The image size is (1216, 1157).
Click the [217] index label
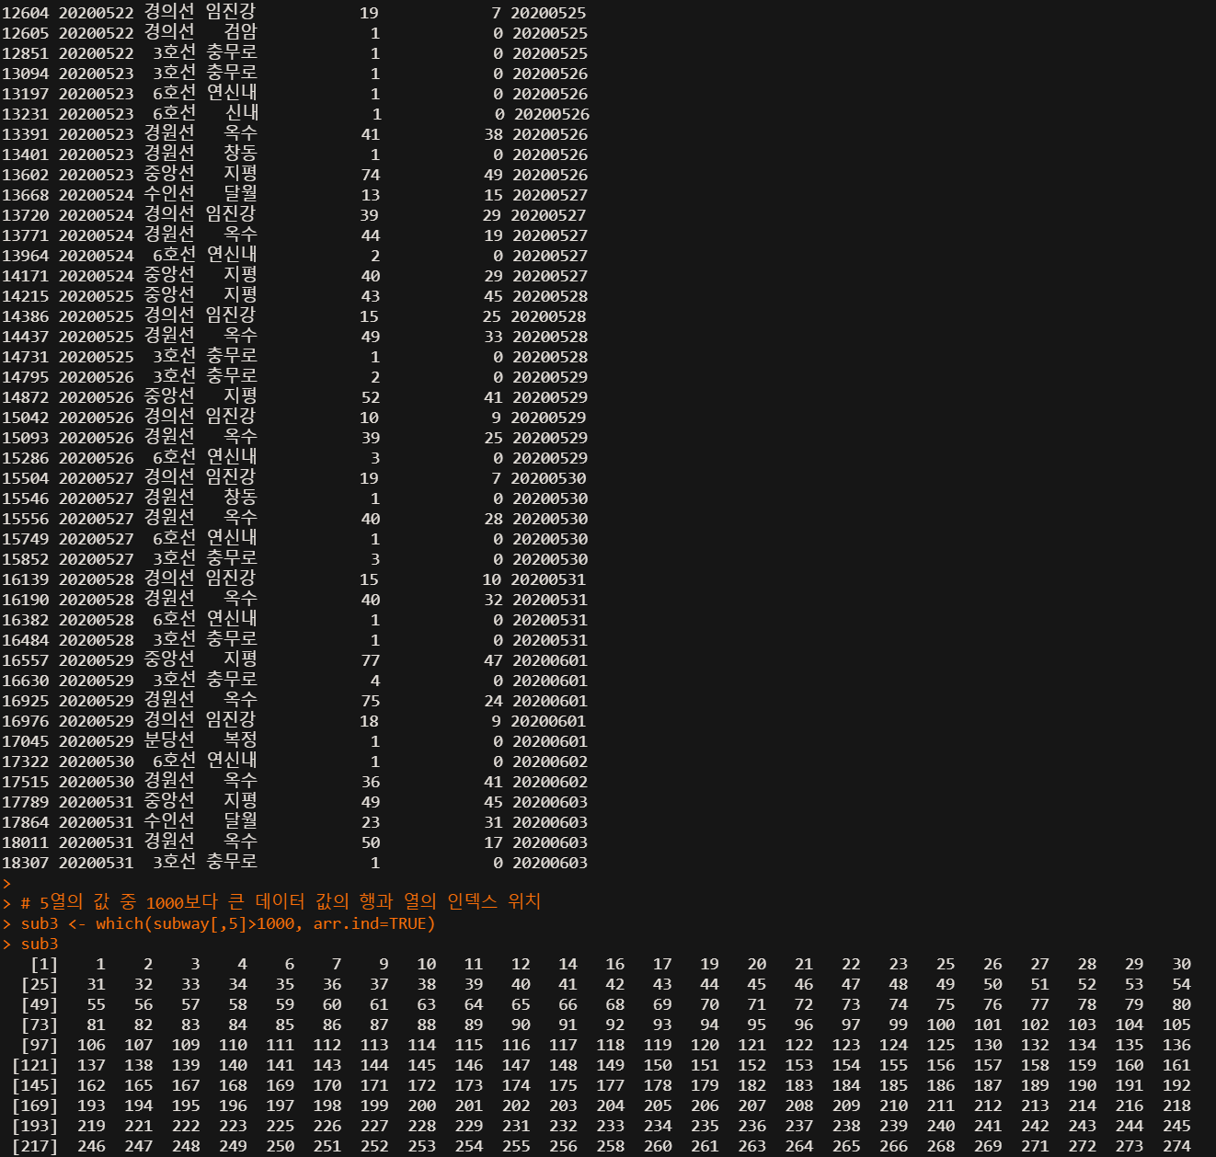click(x=35, y=1146)
